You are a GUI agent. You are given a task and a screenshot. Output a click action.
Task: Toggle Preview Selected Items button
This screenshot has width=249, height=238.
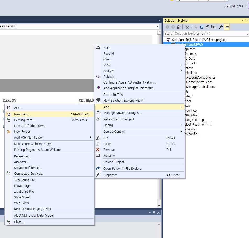(227, 27)
